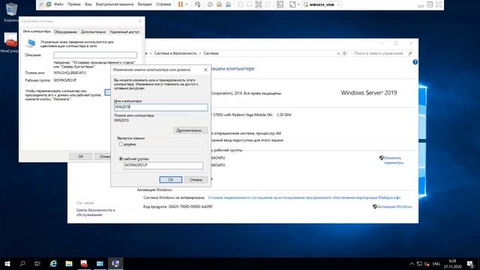Take a snapshot using the clock icon
This screenshot has width=480, height=270.
tap(210, 4)
